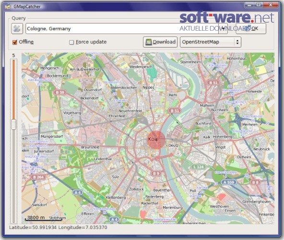The height and width of the screenshot is (240, 284).
Task: Click the Neubrück label on map
Action: coord(261,149)
